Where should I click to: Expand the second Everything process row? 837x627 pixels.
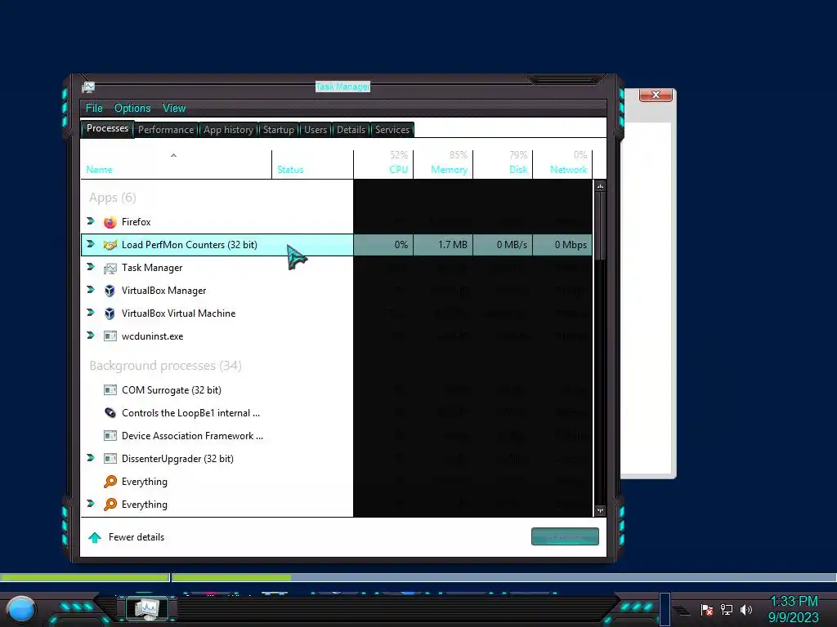91,503
